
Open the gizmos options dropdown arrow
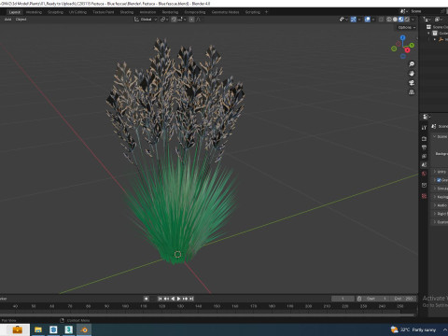[x=359, y=20]
